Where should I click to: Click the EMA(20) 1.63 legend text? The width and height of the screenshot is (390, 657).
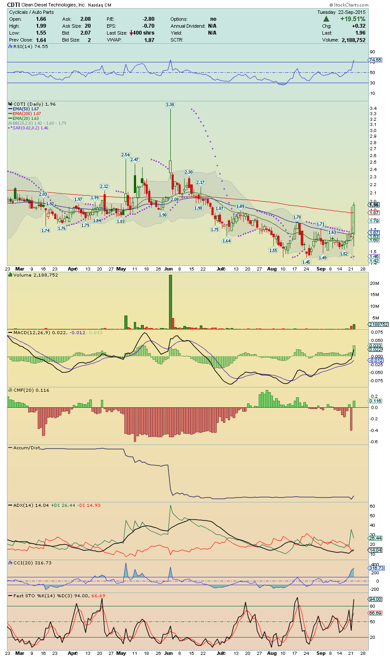click(x=26, y=119)
